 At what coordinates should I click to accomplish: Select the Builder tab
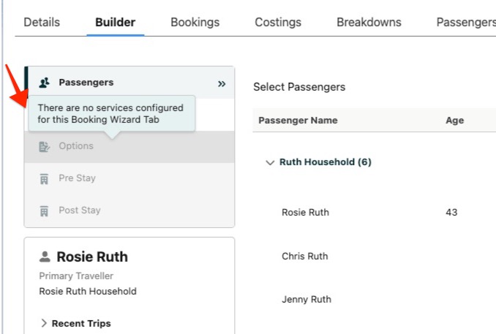(115, 22)
